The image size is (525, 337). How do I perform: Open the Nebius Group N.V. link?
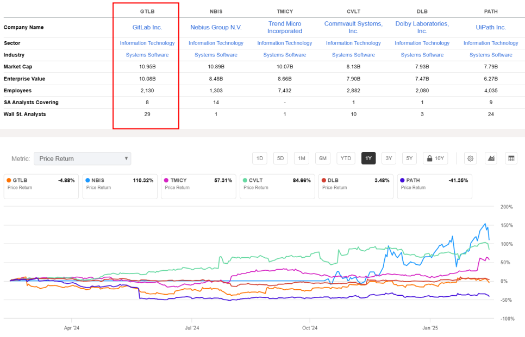tap(216, 28)
